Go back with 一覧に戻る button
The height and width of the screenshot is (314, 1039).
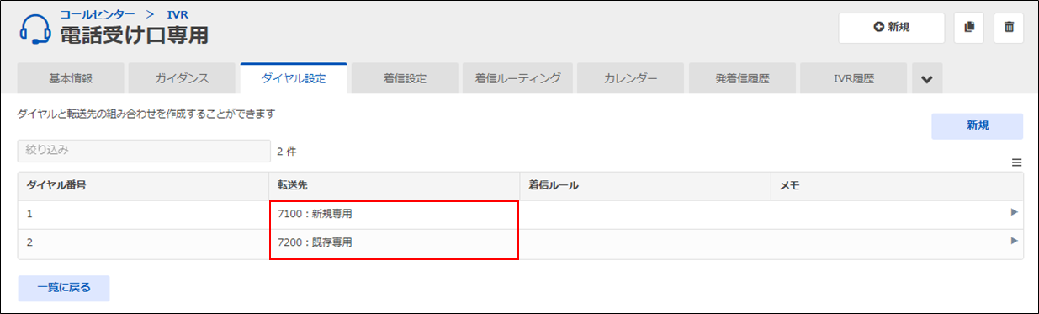tap(64, 288)
